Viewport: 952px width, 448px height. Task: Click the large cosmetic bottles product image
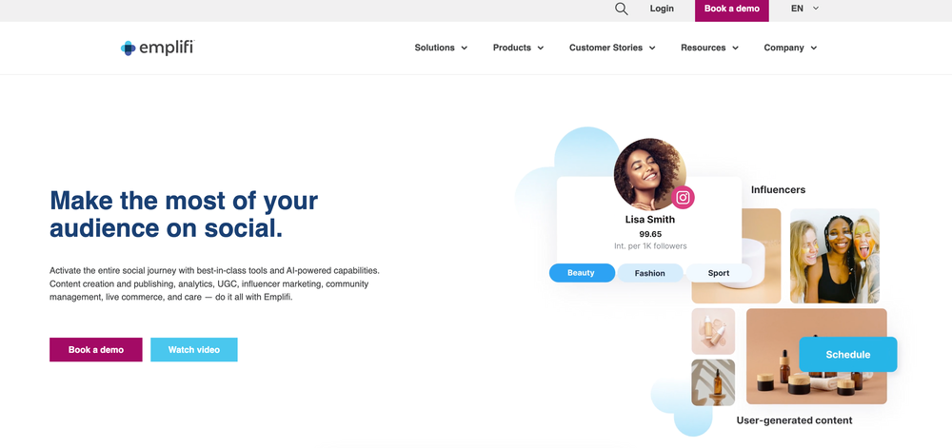pos(817,357)
